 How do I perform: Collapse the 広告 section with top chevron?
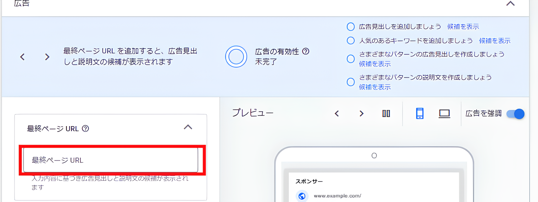click(510, 4)
